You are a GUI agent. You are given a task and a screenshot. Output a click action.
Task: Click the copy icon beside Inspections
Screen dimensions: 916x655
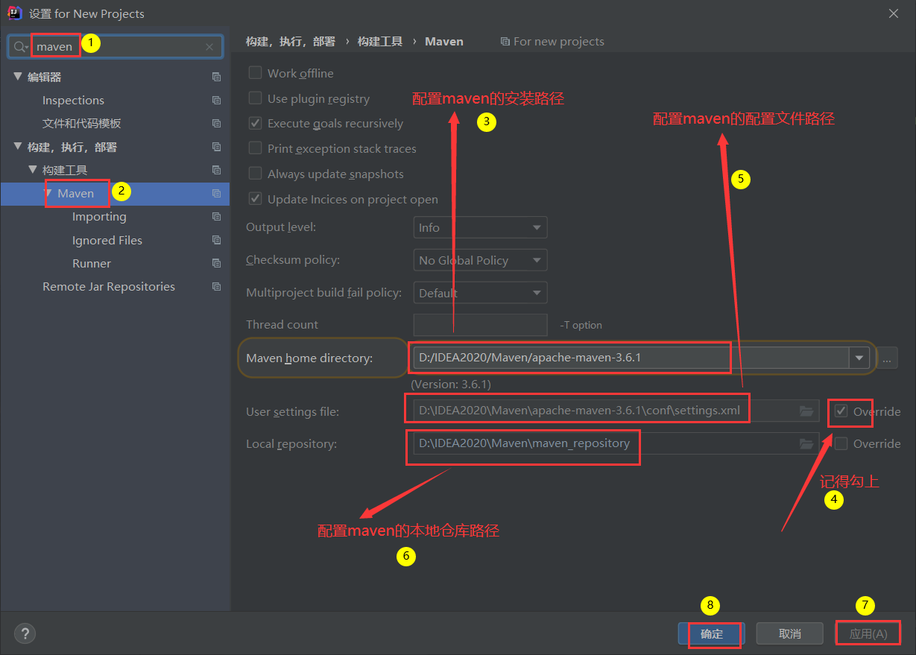click(x=216, y=100)
